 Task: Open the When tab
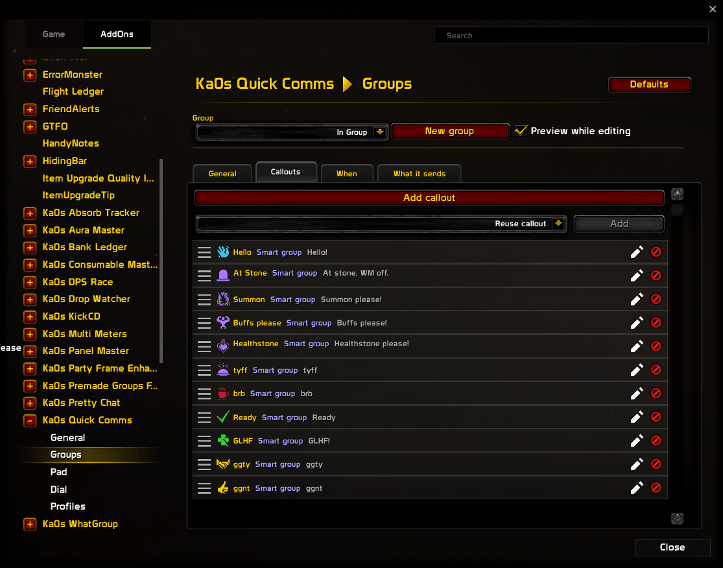[x=347, y=173]
